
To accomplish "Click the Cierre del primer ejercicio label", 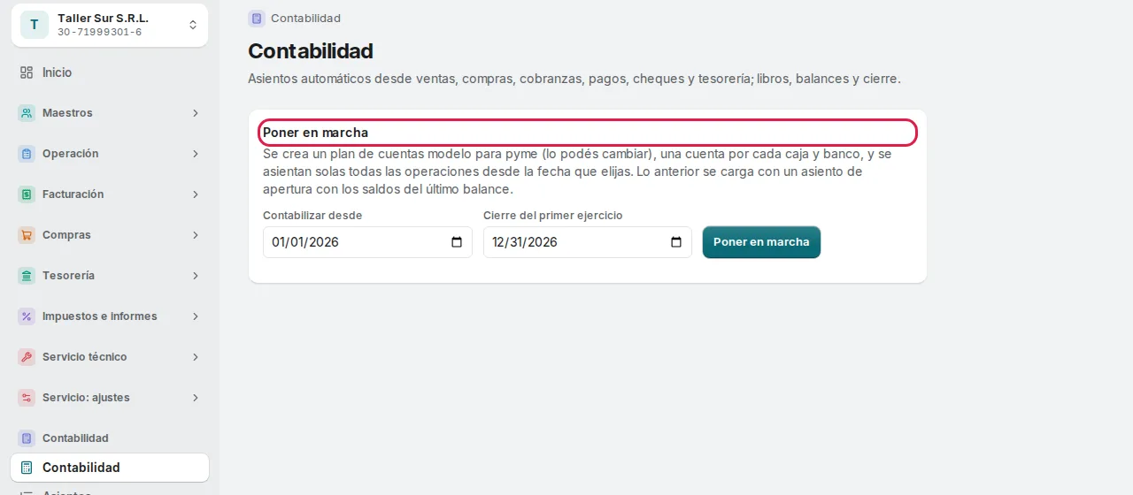I will point(553,215).
